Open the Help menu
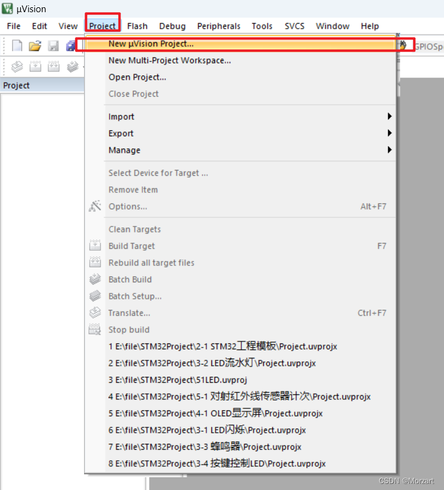 click(x=370, y=26)
